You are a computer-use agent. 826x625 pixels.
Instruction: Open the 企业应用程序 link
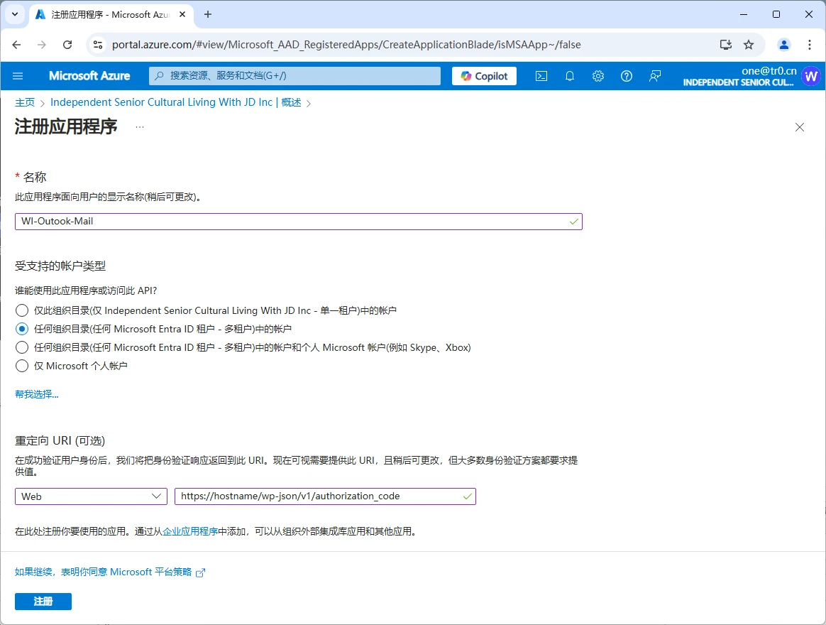(x=190, y=532)
